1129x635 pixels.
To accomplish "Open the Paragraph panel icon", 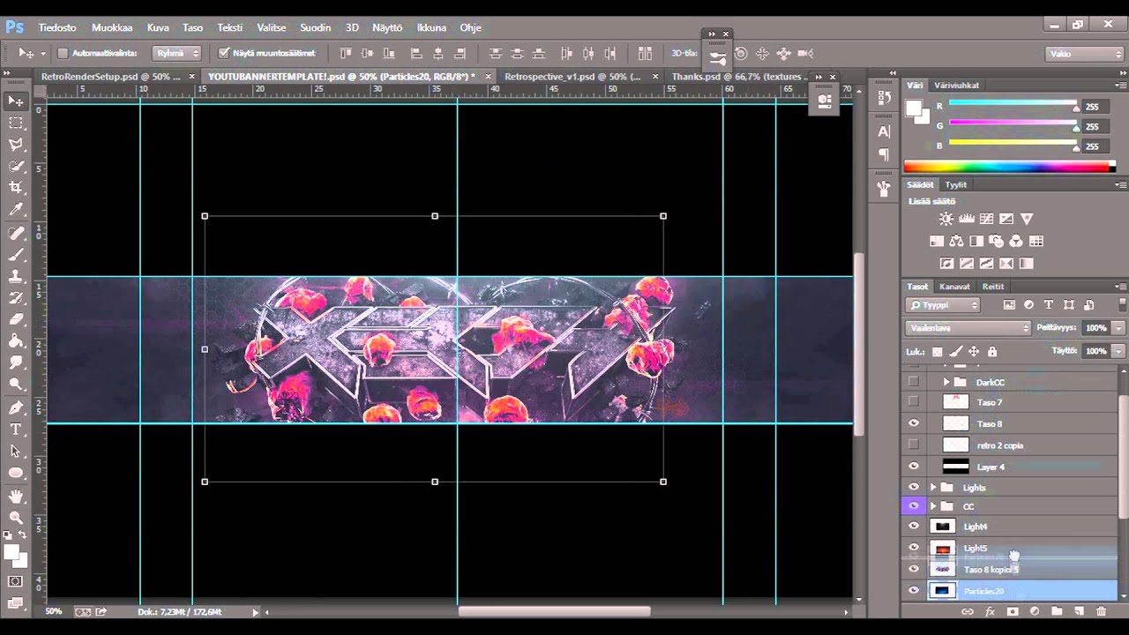I will pos(884,154).
